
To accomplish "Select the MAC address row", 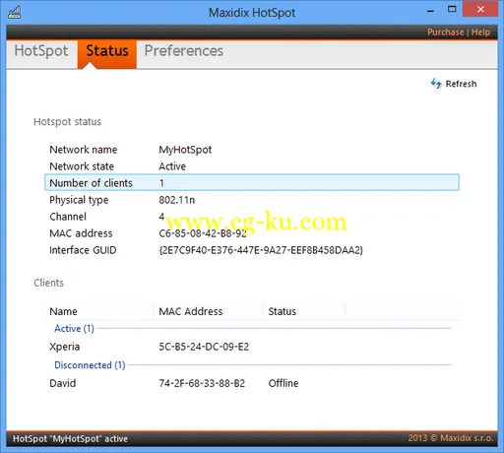I will (252, 233).
